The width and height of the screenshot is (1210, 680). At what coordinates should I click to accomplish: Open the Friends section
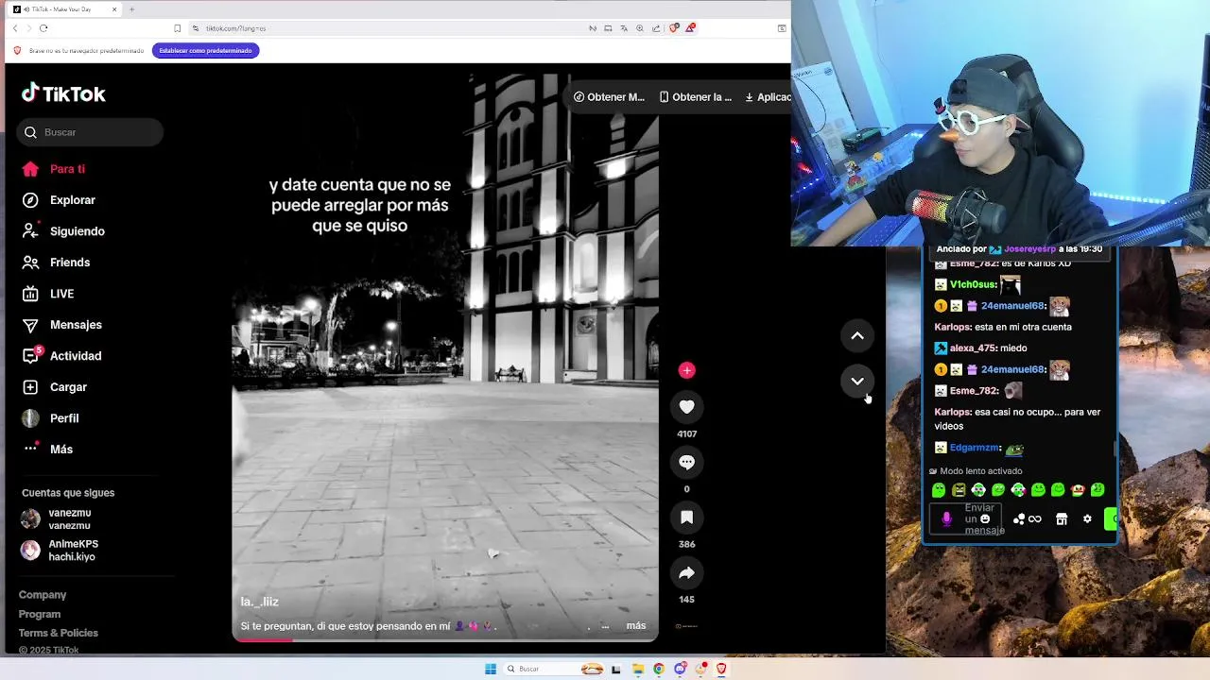[57, 263]
